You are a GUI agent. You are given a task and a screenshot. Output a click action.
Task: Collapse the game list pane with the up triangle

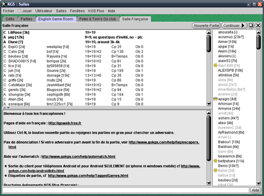click(x=5, y=108)
